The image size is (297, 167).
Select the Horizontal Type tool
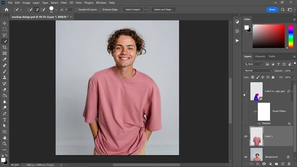tap(5, 120)
